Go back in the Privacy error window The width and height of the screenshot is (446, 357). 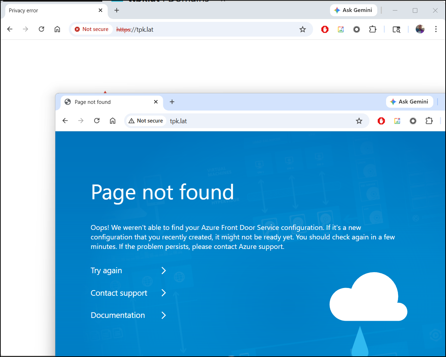[10, 29]
